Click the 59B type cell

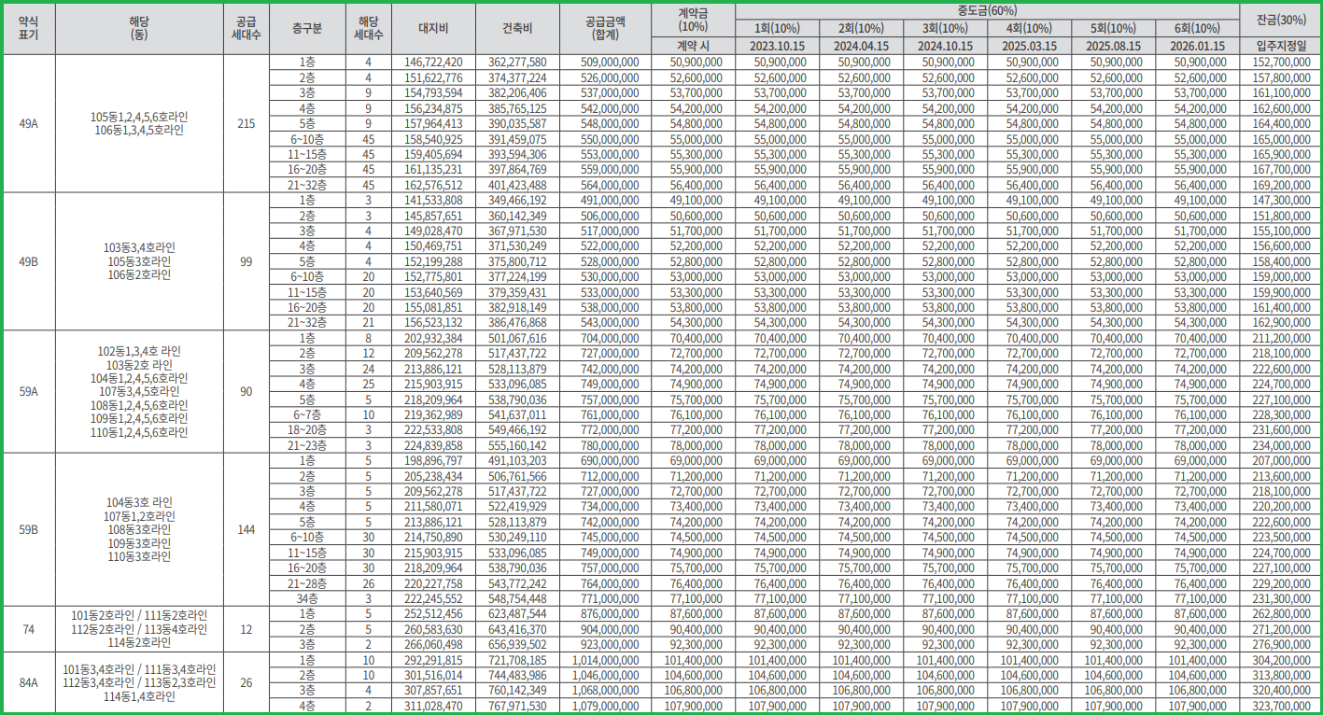pyautogui.click(x=28, y=529)
